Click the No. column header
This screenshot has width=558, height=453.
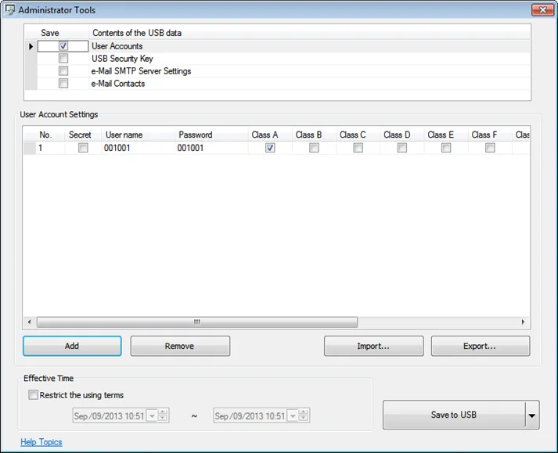(x=51, y=135)
